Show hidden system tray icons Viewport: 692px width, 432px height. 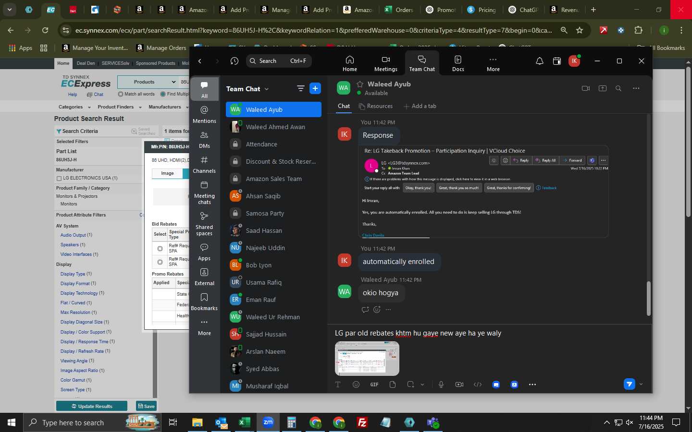pyautogui.click(x=606, y=422)
